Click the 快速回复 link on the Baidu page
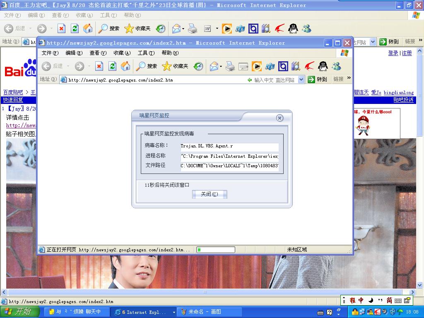Image resolution: width=424 pixels, height=318 pixels. click(x=13, y=100)
